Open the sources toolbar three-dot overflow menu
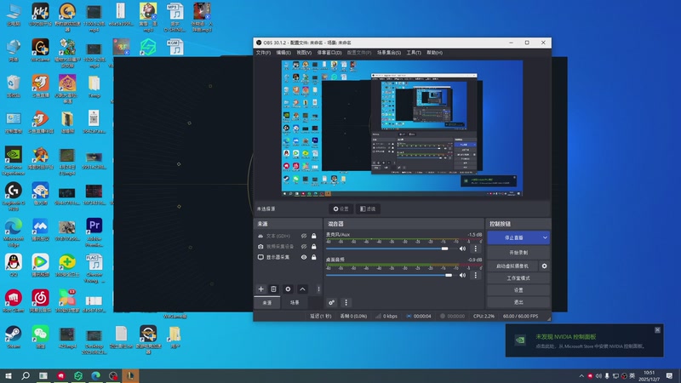681x383 pixels. point(318,289)
